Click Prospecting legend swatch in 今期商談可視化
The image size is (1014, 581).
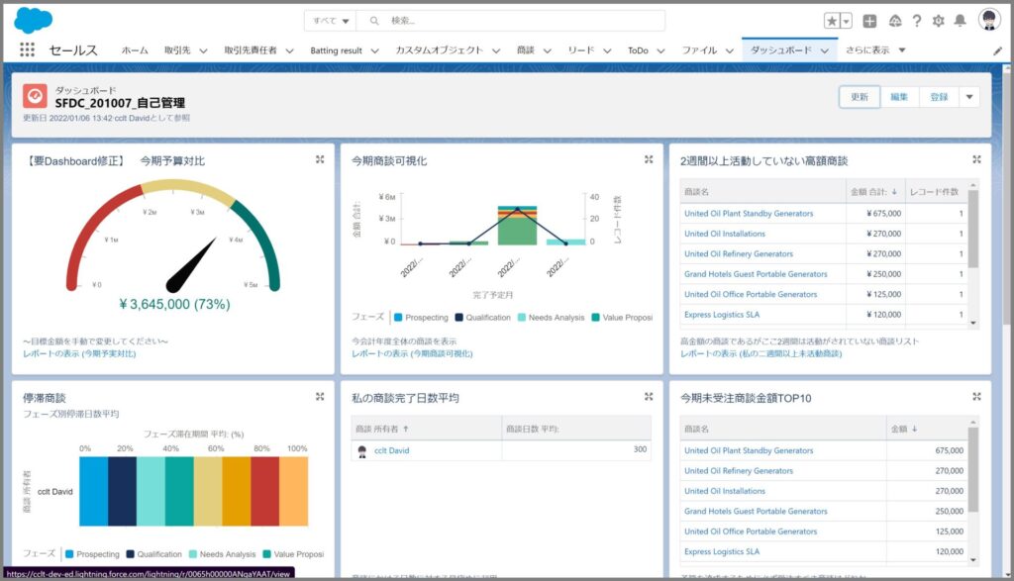click(398, 318)
